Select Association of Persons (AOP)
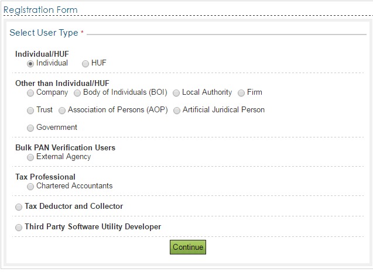 62,111
